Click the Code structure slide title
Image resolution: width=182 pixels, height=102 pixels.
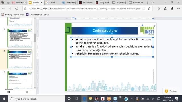pos(105,31)
